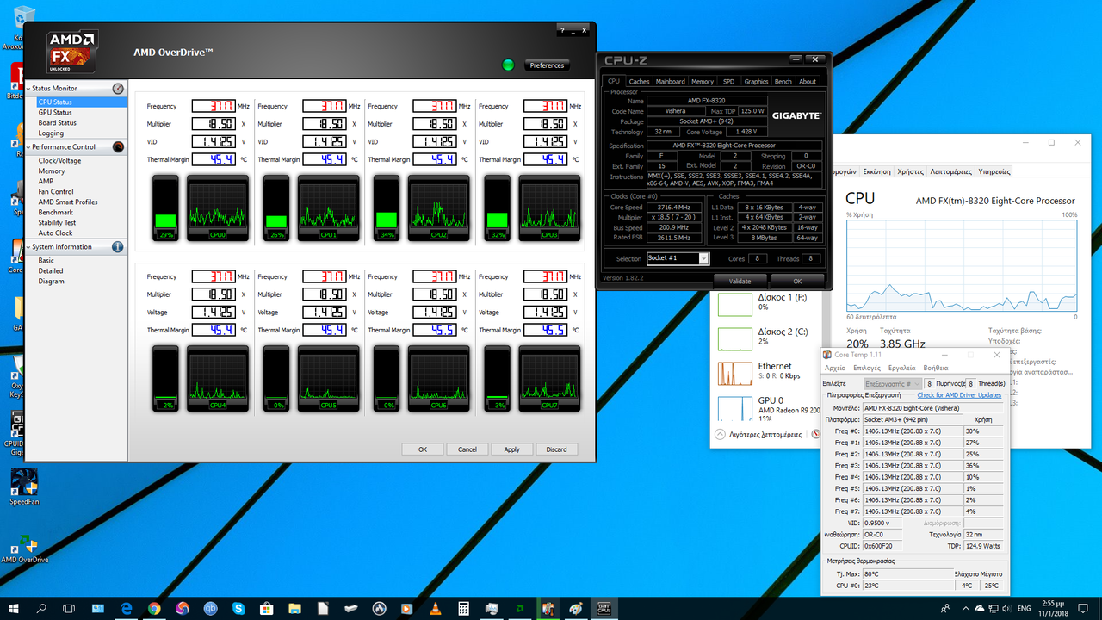1102x620 pixels.
Task: Click Cancel in AMD OverDrive
Action: (x=467, y=449)
